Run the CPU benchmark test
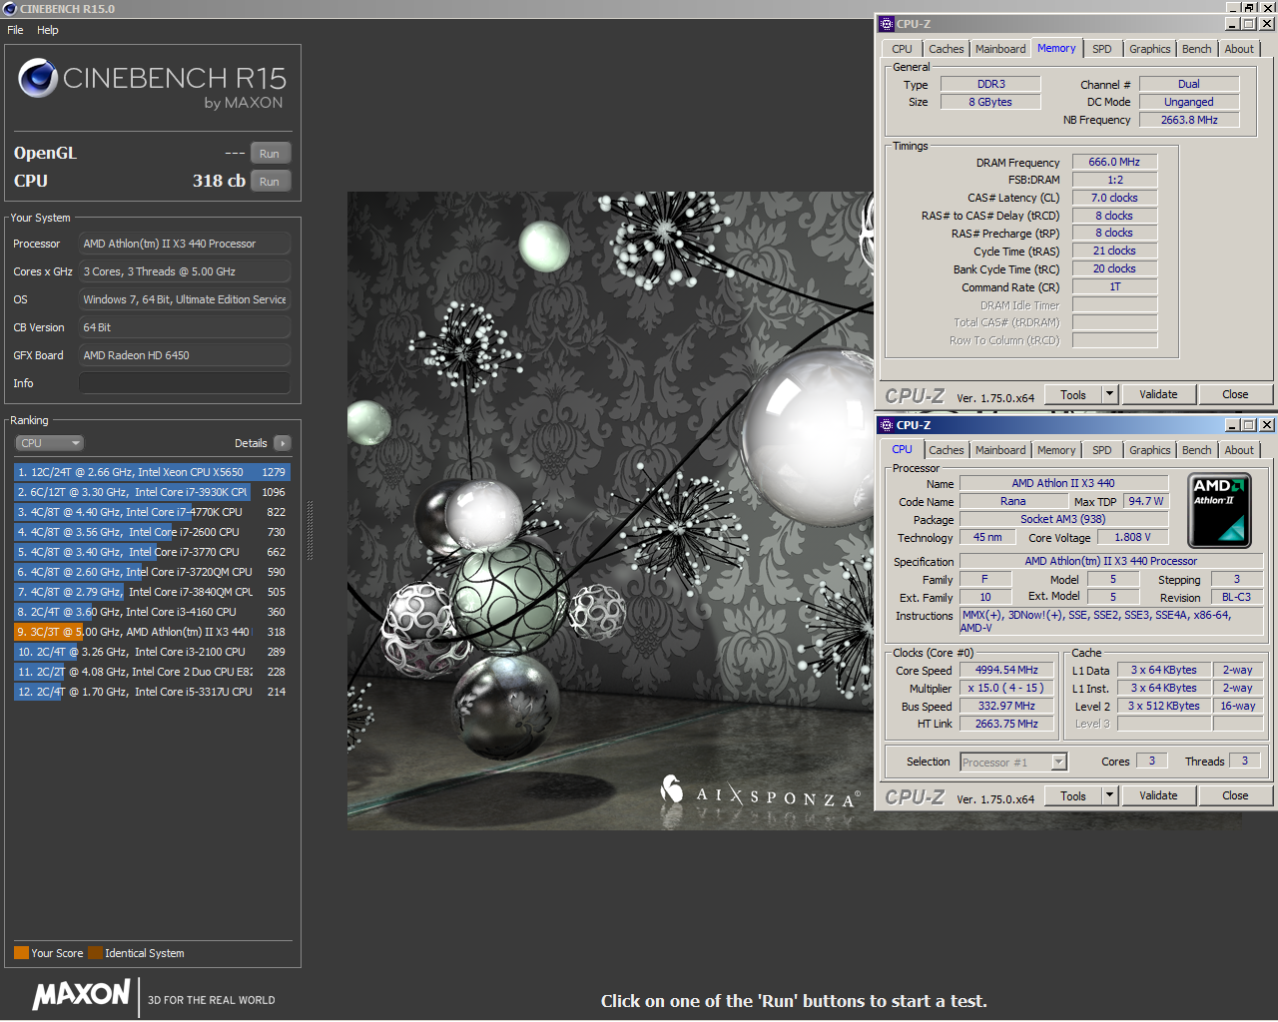This screenshot has width=1278, height=1022. click(270, 181)
